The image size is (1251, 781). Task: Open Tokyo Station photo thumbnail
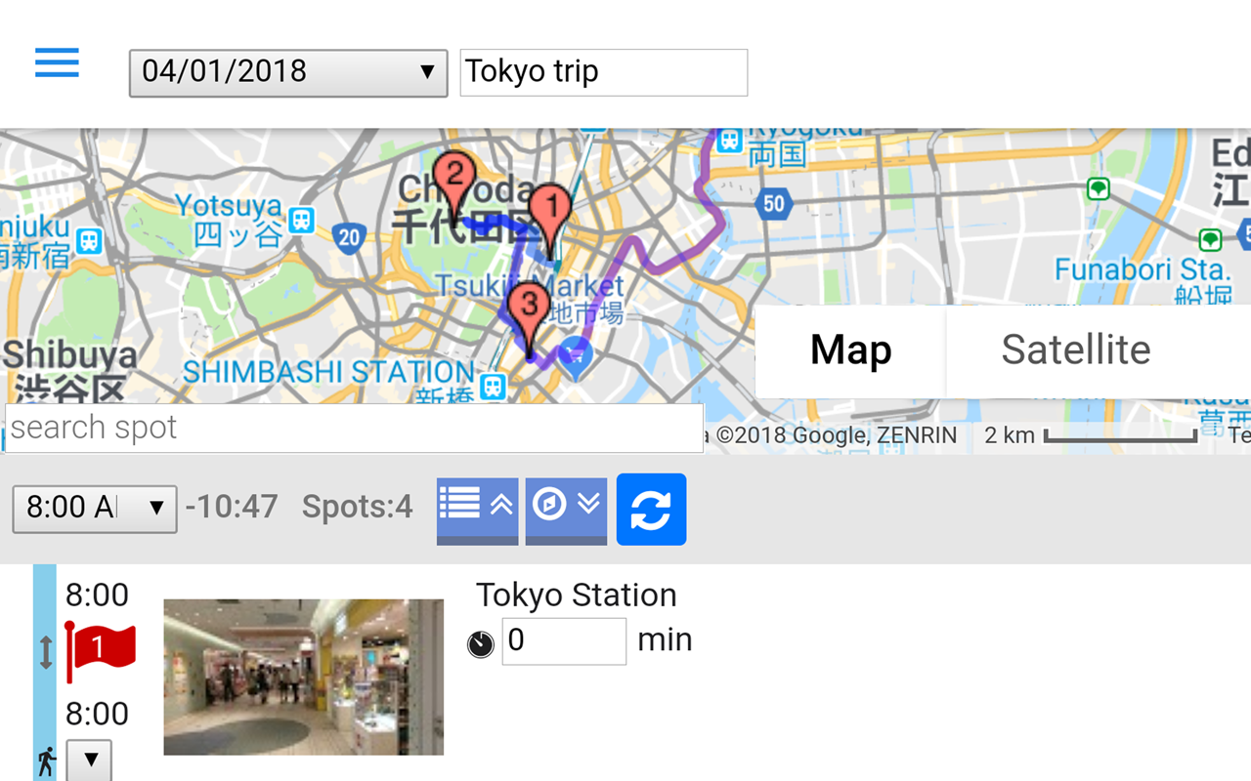[x=303, y=677]
